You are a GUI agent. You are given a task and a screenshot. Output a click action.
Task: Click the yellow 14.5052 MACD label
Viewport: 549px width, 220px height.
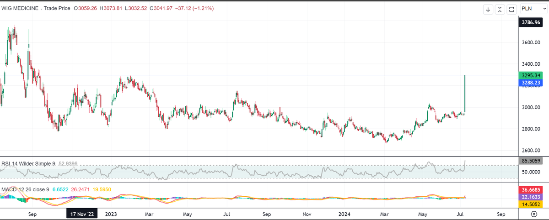click(531, 204)
